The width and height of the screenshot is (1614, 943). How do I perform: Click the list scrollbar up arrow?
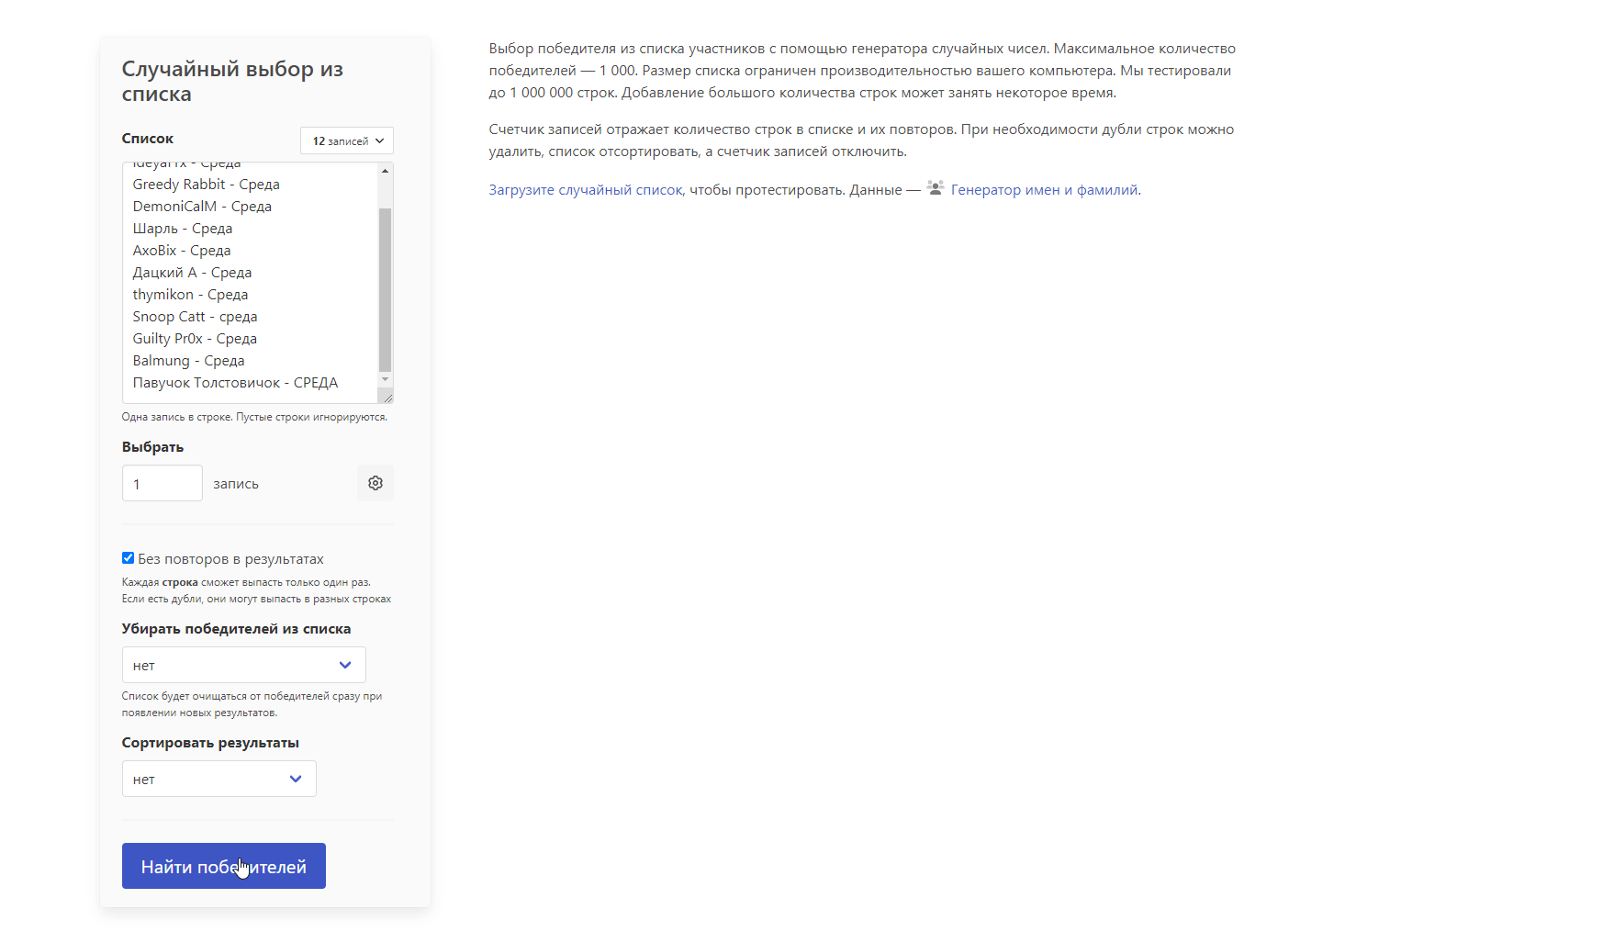point(385,171)
